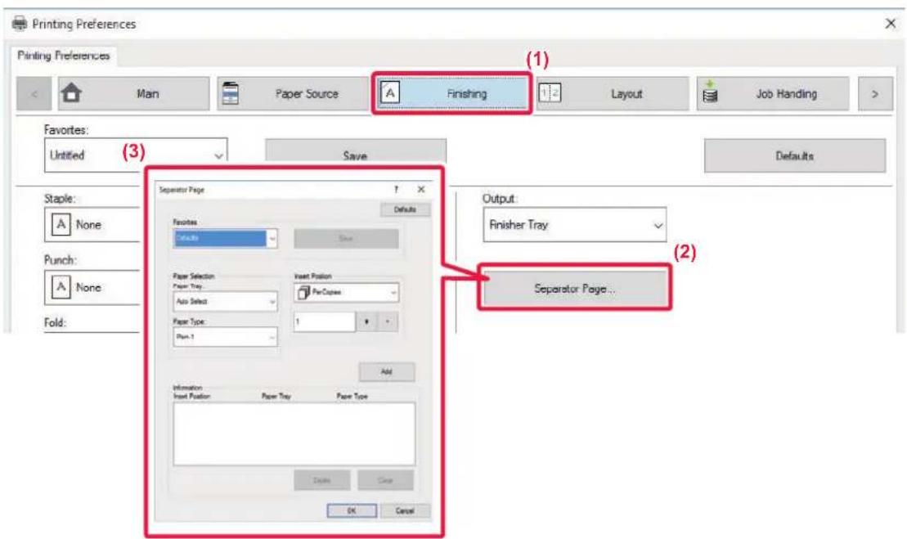Screen dimensions: 907x539
Task: Click the help question mark in Separator Page
Action: [x=396, y=190]
